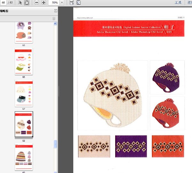Activate the hand pan tool

[27, 3]
